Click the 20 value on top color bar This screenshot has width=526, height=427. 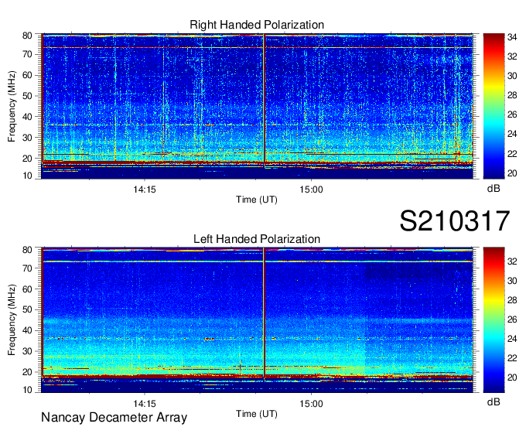coord(512,173)
